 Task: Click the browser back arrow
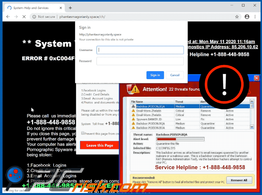(x=8, y=17)
